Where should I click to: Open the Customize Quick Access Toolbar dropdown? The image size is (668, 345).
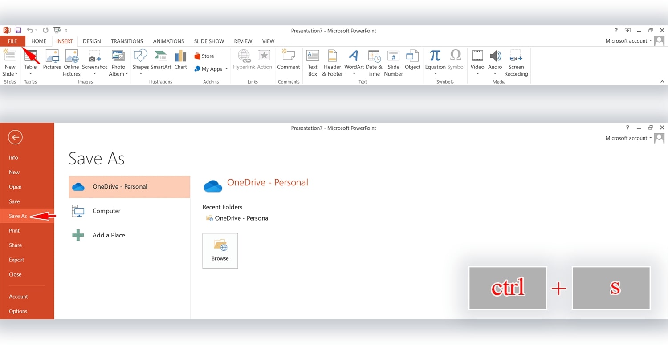[66, 31]
